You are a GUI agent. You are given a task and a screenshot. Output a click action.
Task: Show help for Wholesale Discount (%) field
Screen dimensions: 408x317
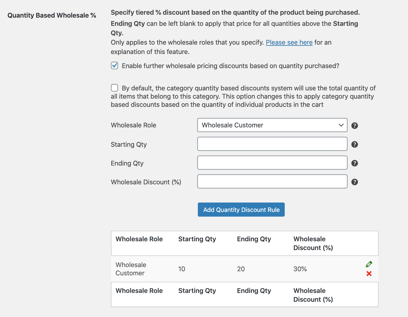355,182
